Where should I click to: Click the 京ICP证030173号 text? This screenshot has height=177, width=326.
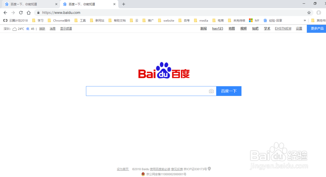tap(195, 169)
